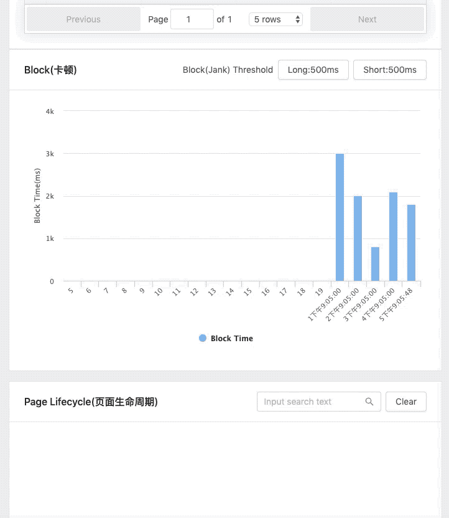Viewport: 449px width, 518px height.
Task: Click the Block Time(ms) axis title
Action: (37, 195)
